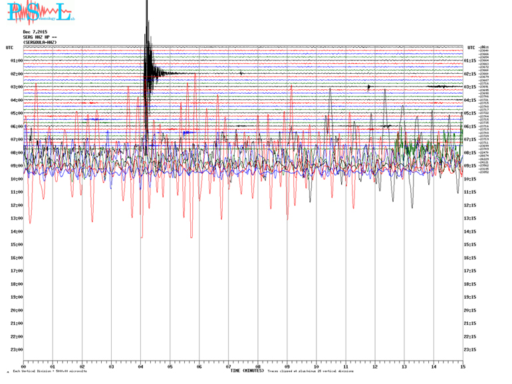Click the UTC label at top left
The image size is (512, 384).
pos(9,47)
